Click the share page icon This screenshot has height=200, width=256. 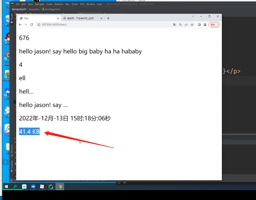point(186,25)
